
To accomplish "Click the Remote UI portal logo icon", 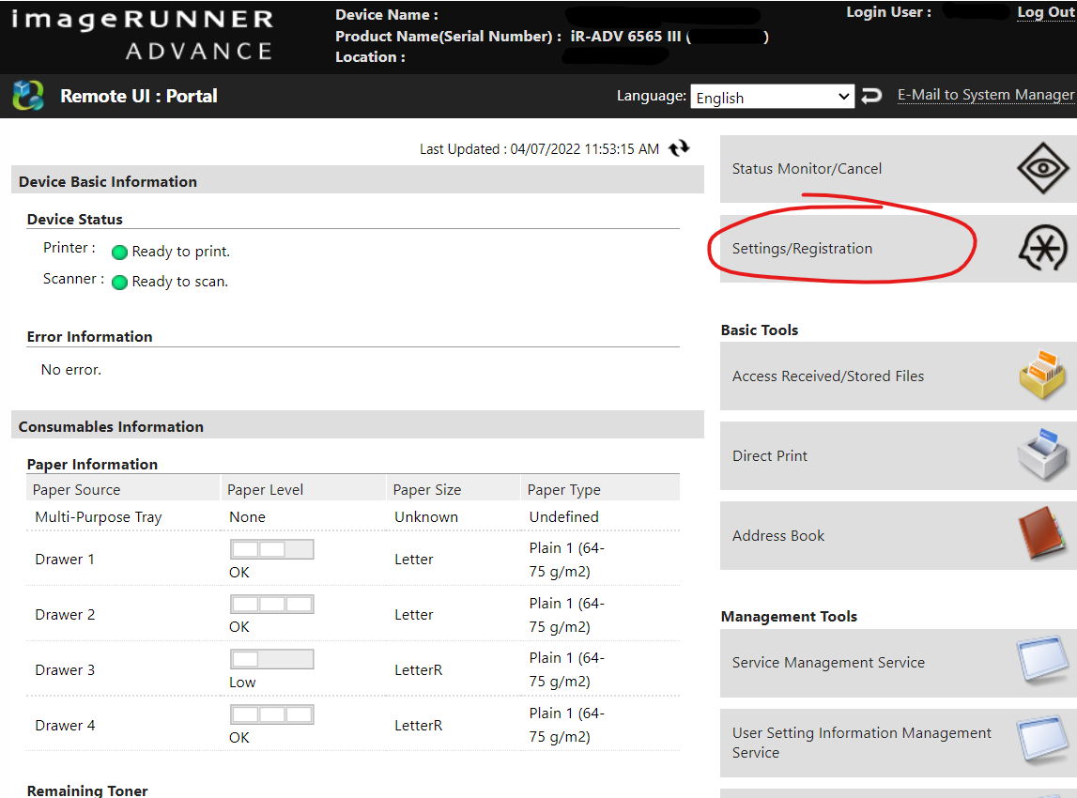I will pos(28,96).
